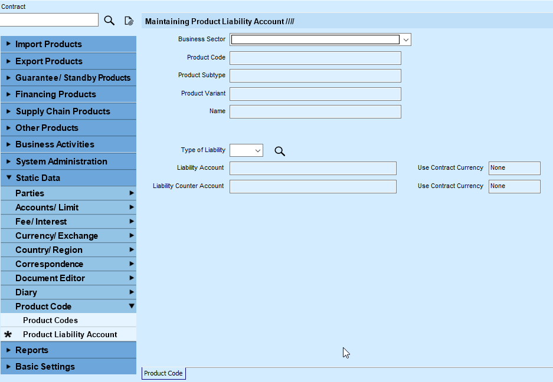This screenshot has width=553, height=382.
Task: Open the Country/ Region submenu
Action: [x=68, y=249]
